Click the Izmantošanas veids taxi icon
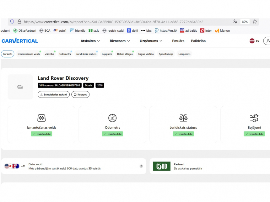Screen dimensions: 270x202 click(x=41, y=118)
